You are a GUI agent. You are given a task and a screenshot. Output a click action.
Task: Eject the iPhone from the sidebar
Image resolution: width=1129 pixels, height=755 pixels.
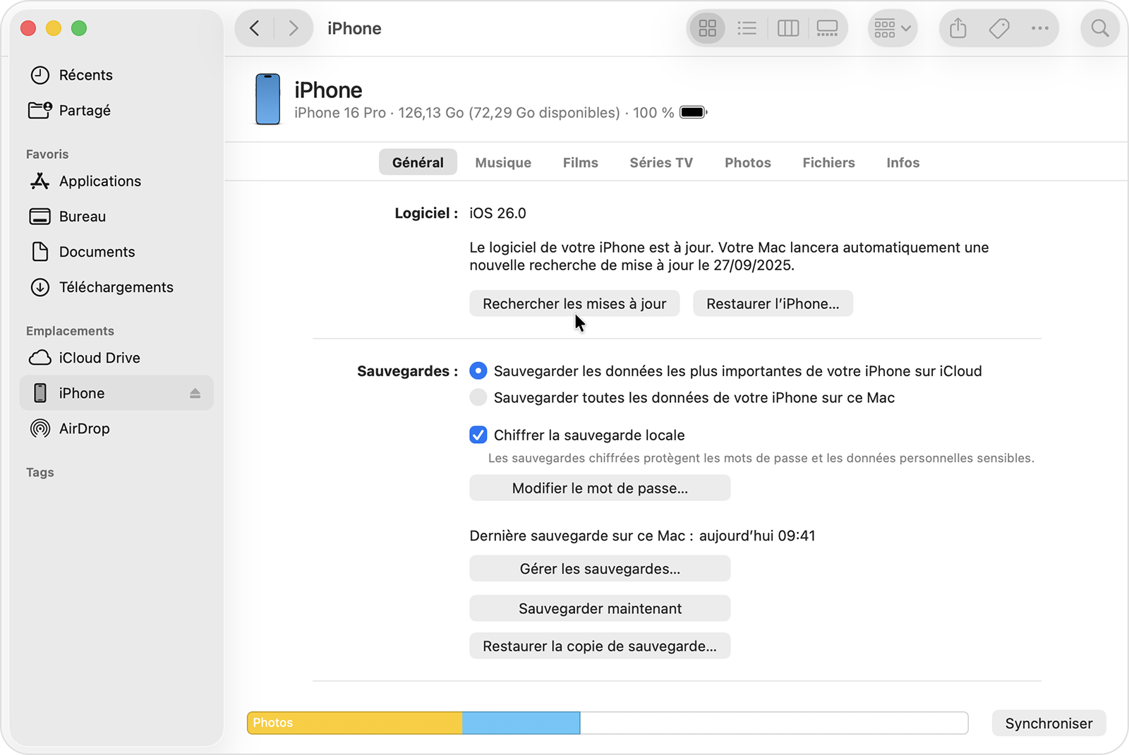tap(195, 393)
